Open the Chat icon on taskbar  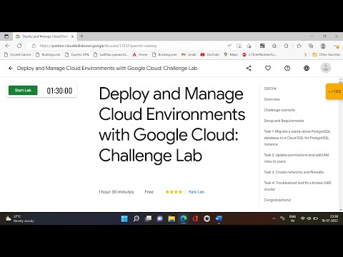160,218
